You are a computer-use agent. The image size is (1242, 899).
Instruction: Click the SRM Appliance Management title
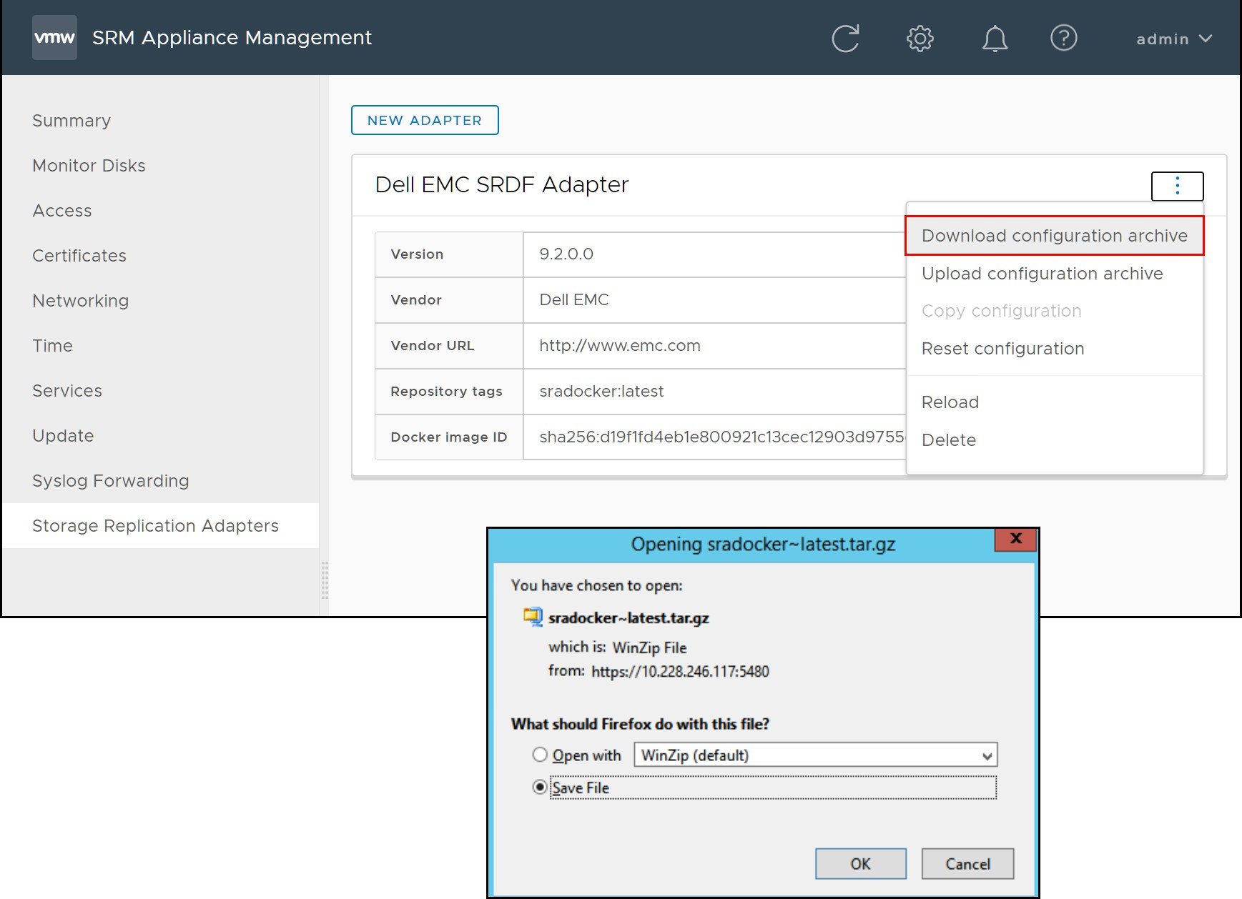[232, 38]
